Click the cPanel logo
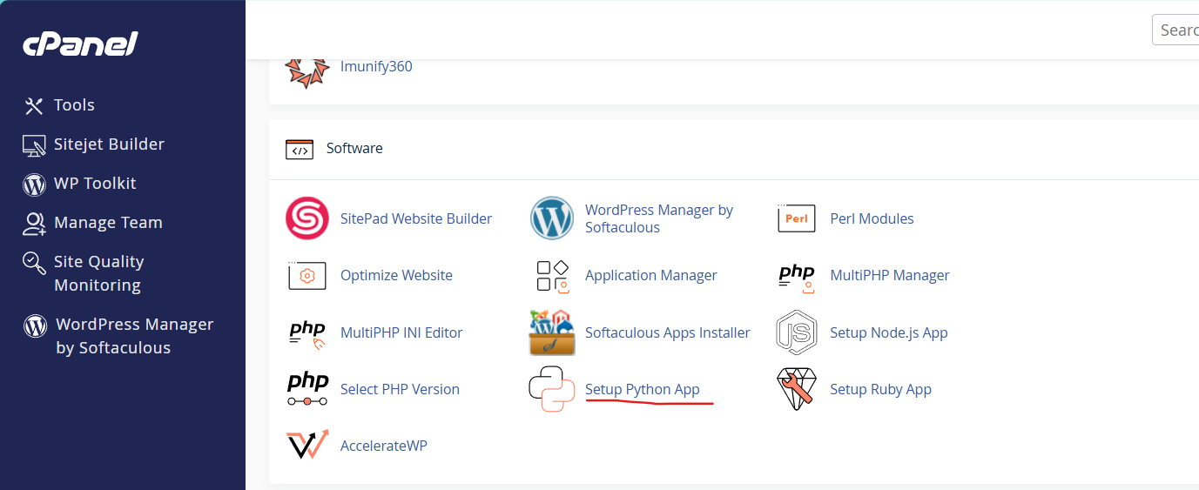 (80, 44)
